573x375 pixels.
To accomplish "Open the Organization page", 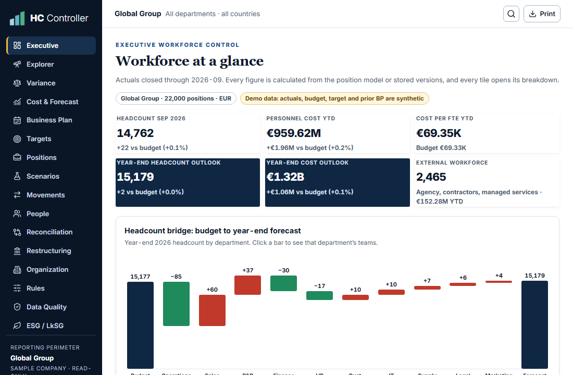I will click(x=51, y=270).
